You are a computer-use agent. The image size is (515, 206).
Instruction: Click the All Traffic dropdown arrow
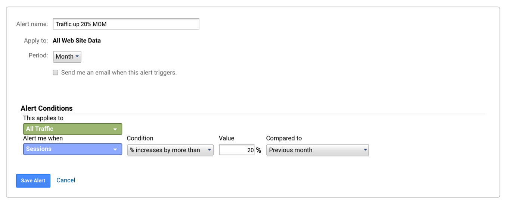point(115,129)
